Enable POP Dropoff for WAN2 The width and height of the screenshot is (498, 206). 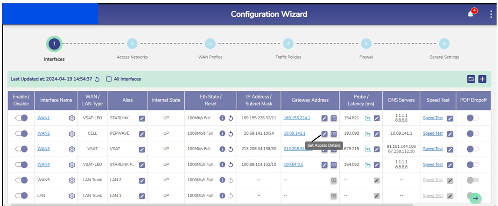[472, 134]
